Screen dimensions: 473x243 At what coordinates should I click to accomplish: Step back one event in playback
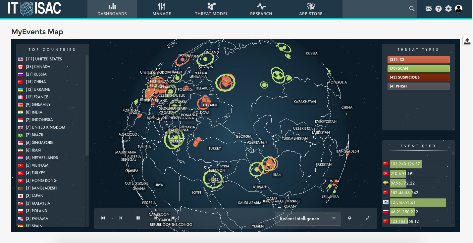click(x=121, y=218)
